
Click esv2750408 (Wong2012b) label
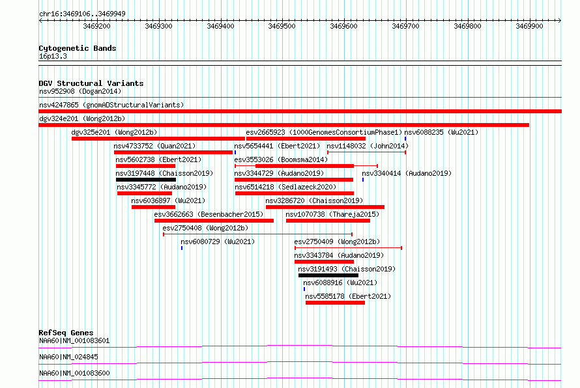pos(205,228)
